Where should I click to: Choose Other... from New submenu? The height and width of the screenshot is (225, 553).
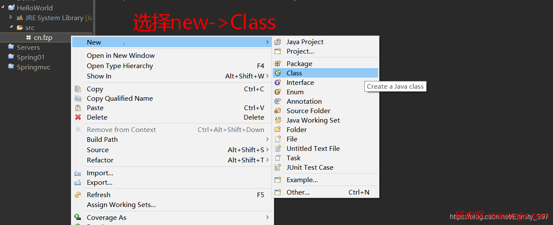pos(298,192)
